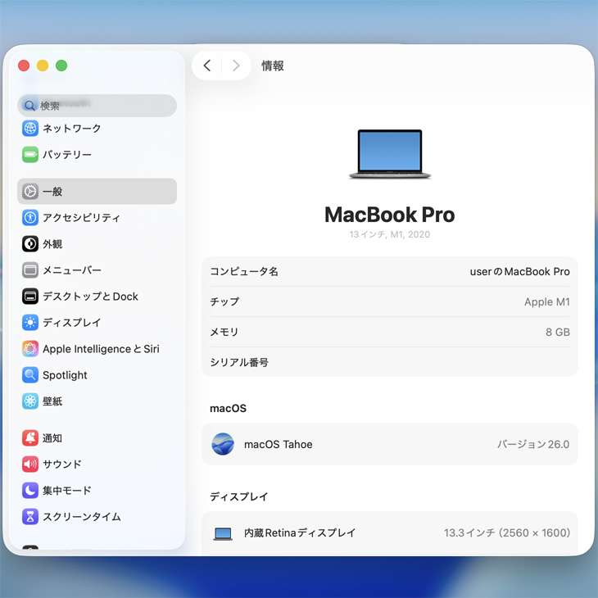The height and width of the screenshot is (598, 598).
Task: Open サウンド (Sound) settings
Action: pos(62,464)
